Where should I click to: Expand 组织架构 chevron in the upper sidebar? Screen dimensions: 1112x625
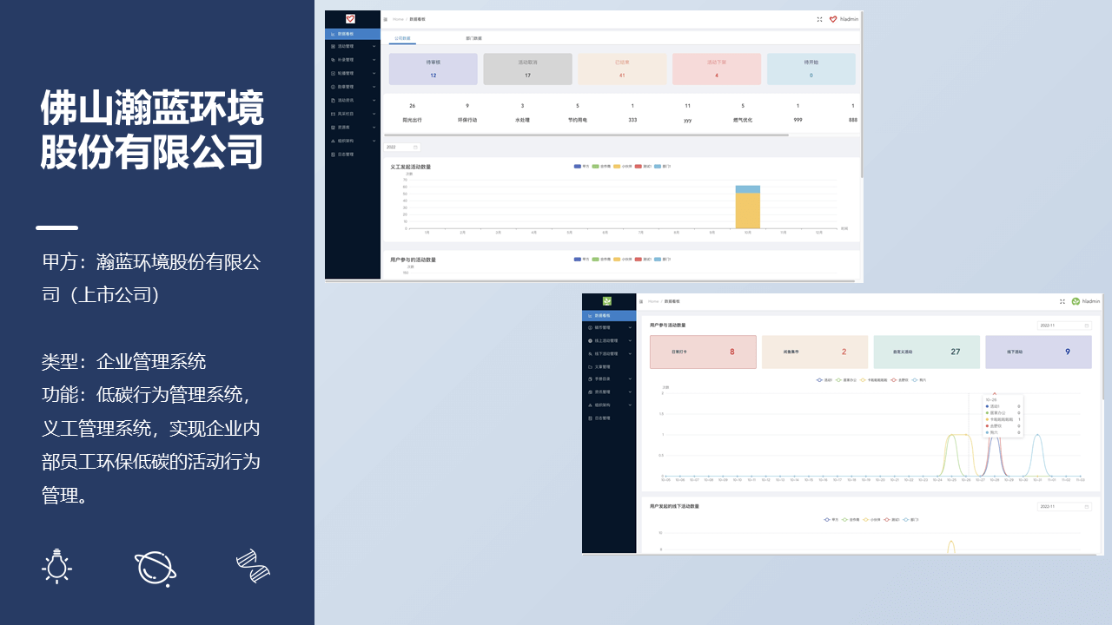tap(374, 141)
